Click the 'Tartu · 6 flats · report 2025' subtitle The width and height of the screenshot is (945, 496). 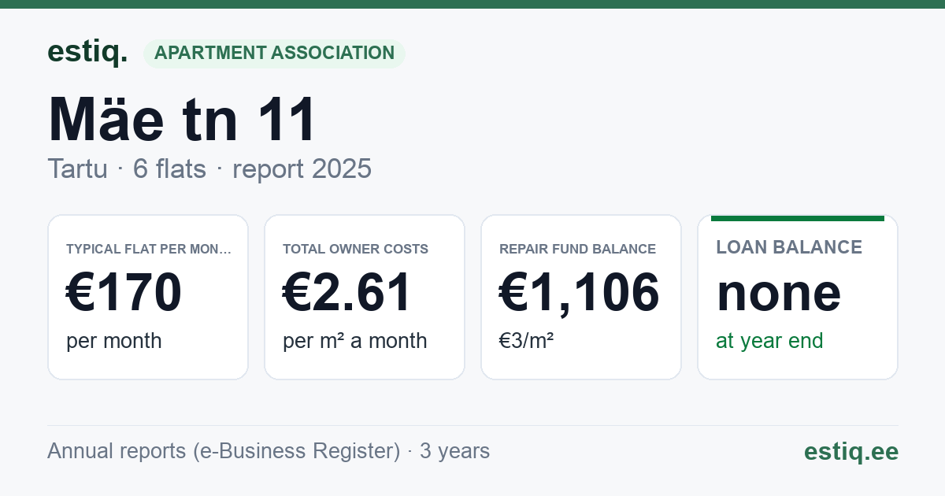[x=209, y=168]
